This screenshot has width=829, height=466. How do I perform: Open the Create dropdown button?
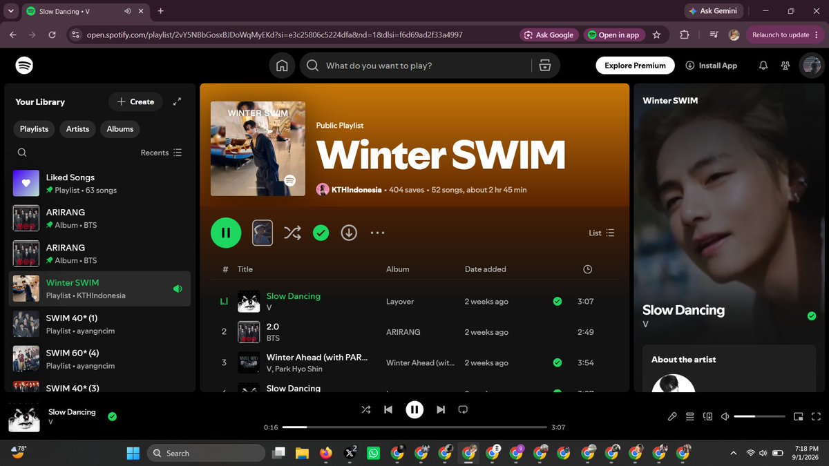click(x=135, y=101)
